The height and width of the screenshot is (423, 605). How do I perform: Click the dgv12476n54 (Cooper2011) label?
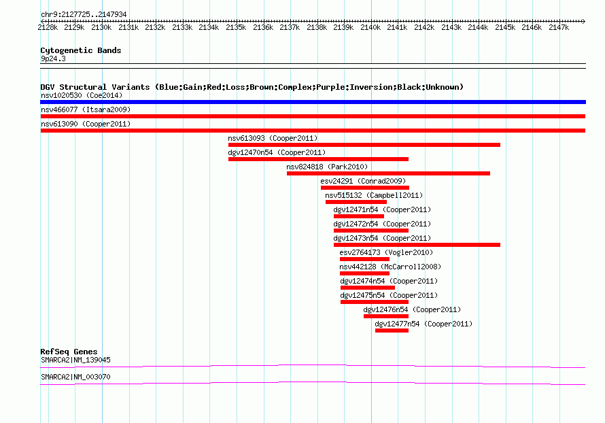(x=412, y=309)
